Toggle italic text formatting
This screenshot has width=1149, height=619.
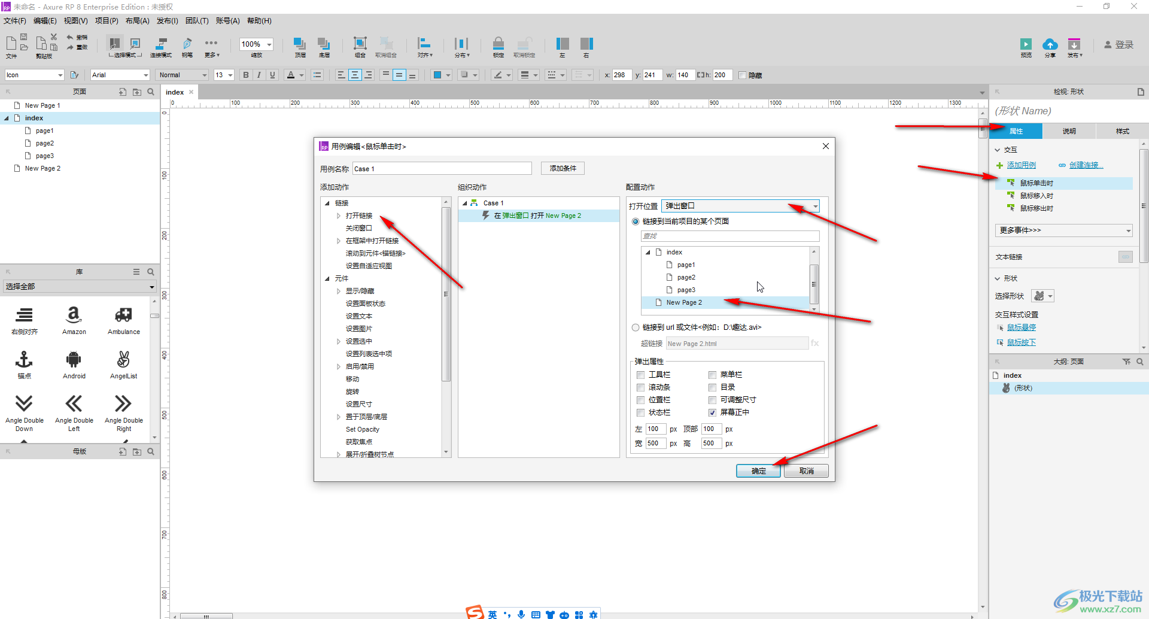coord(259,75)
